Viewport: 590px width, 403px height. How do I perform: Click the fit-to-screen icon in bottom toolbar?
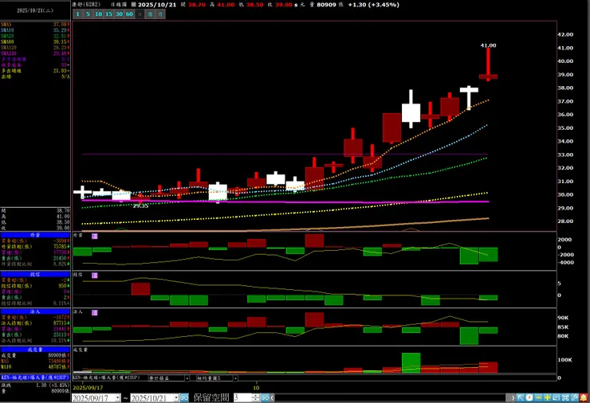click(565, 397)
